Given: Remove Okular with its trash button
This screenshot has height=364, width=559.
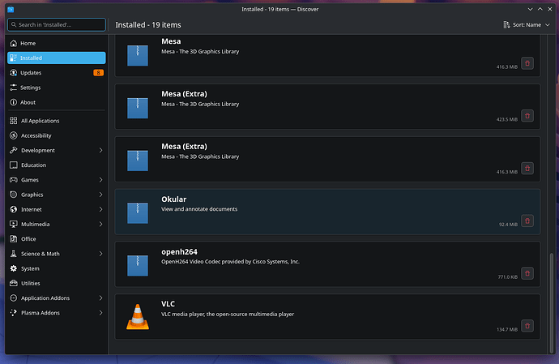Looking at the screenshot, I should click(x=527, y=221).
